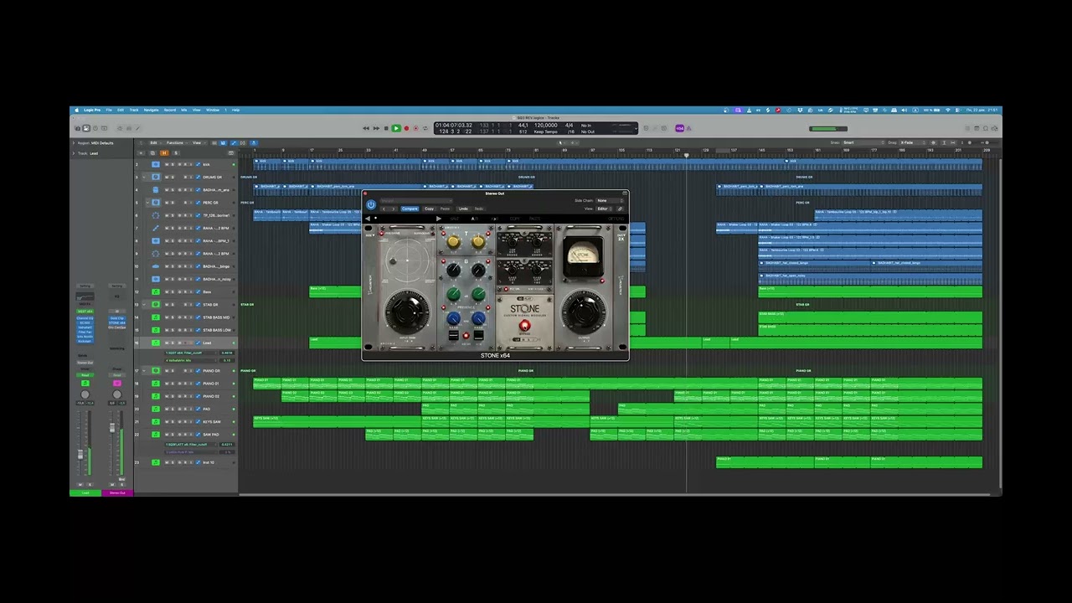Open the Library via its toolbar icon

click(78, 128)
